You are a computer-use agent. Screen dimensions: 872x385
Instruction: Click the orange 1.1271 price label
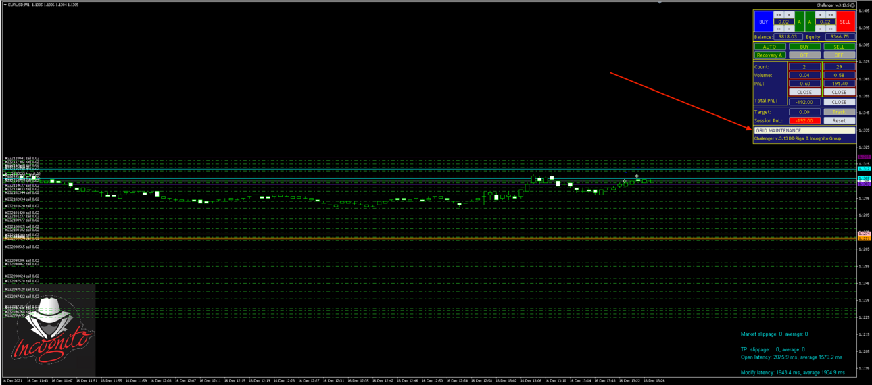click(x=864, y=238)
